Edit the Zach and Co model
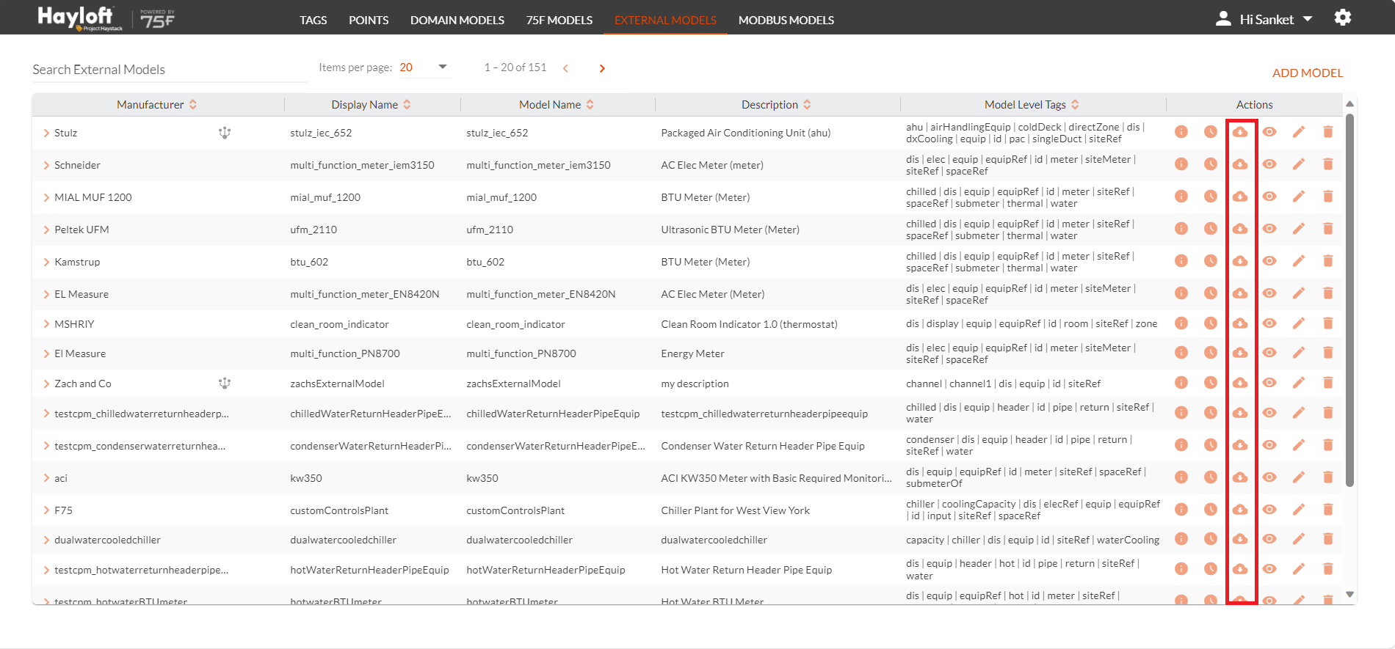Screen dimensions: 1395x649 (1299, 383)
